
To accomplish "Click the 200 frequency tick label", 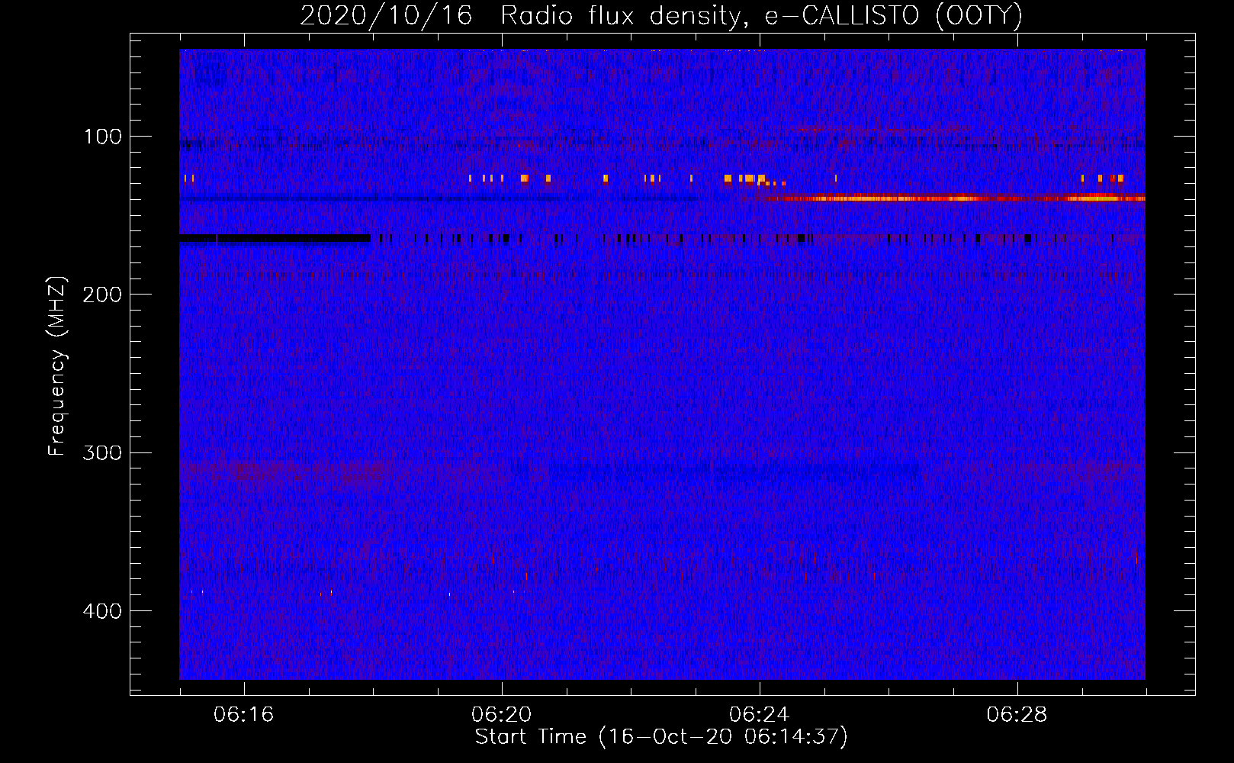I will tap(102, 295).
